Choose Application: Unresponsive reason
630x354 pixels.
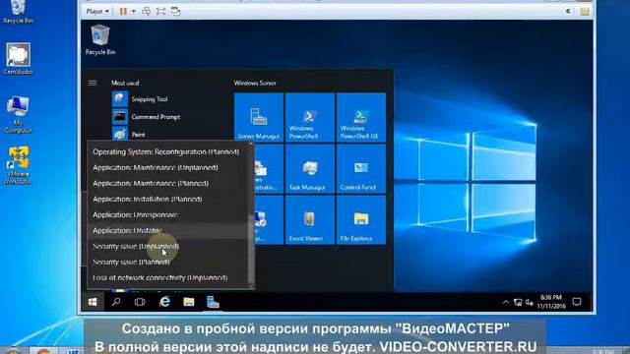coord(167,214)
